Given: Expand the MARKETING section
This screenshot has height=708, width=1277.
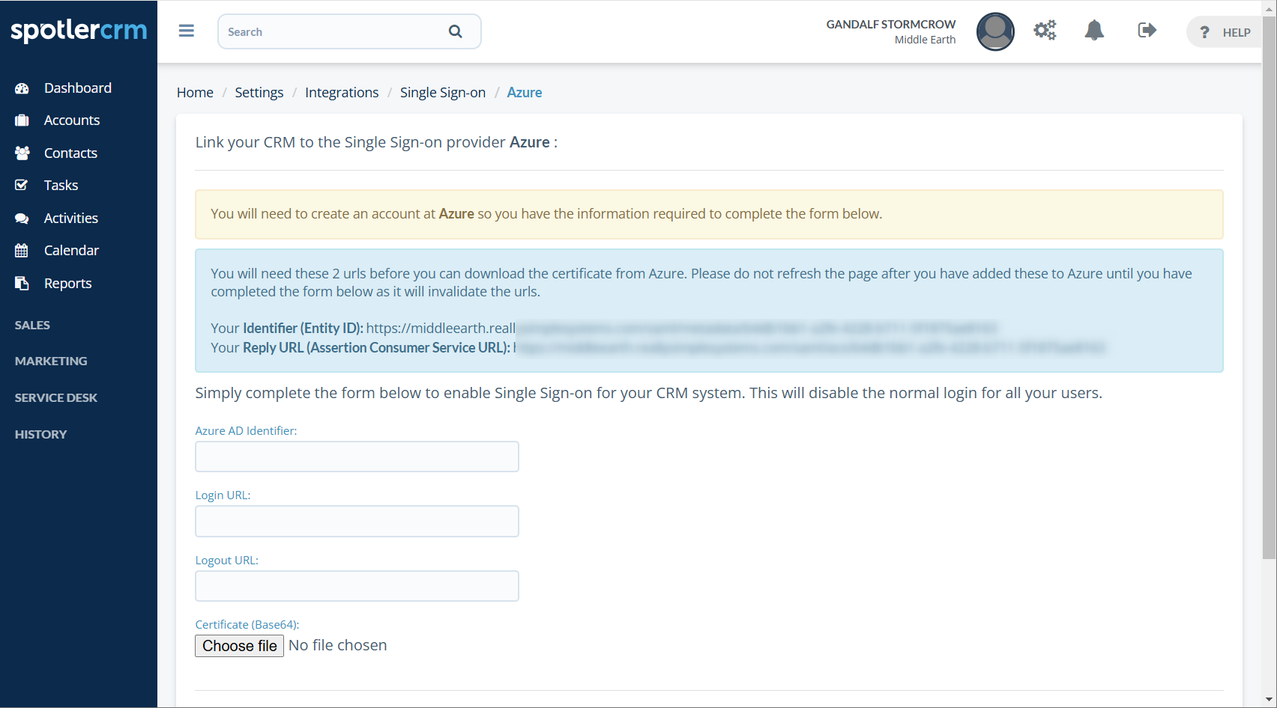Looking at the screenshot, I should click(51, 361).
